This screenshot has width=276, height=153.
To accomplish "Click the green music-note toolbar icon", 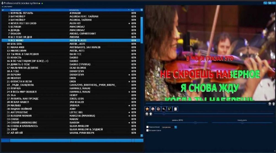I will (170, 109).
